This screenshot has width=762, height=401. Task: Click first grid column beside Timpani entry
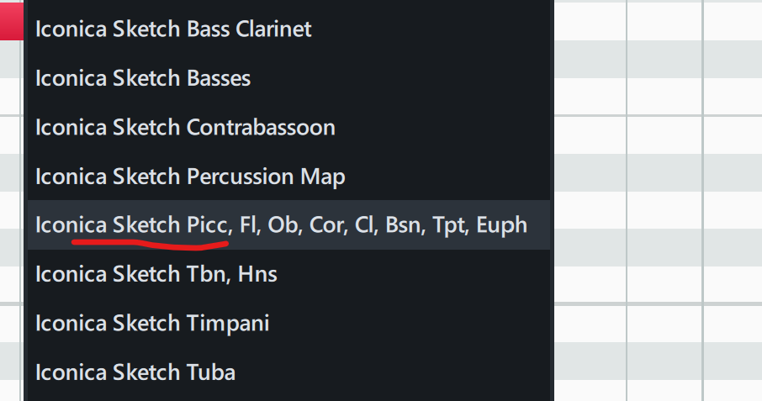(589, 323)
